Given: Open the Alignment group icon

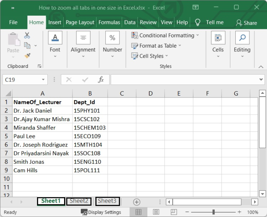Looking at the screenshot, I should 83,38.
